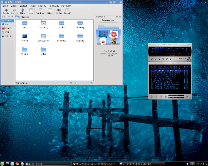Viewport: 208px width, 166px height.
Task: Click the zoom-out magnifier in Dolphin status bar
Action: [71, 83]
